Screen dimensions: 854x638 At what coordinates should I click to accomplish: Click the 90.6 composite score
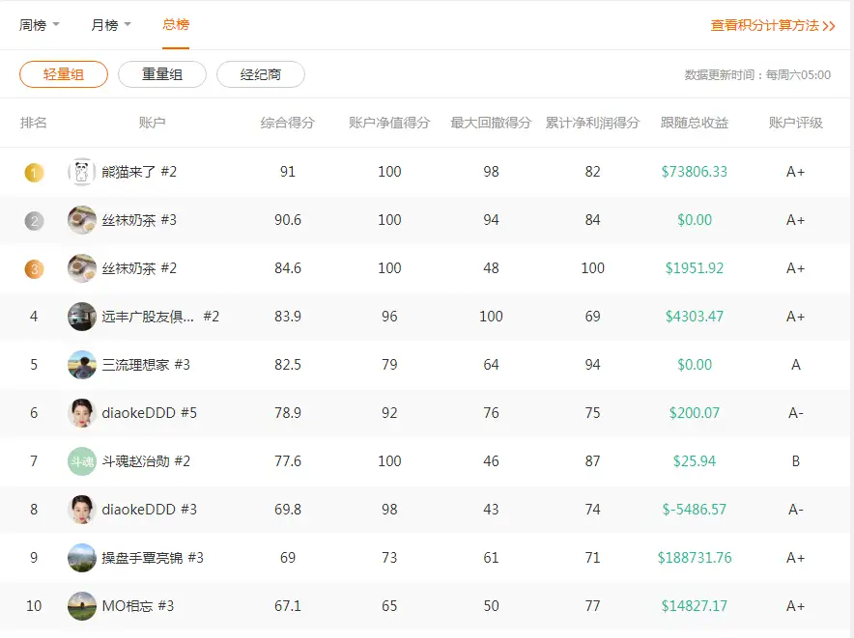coord(288,220)
